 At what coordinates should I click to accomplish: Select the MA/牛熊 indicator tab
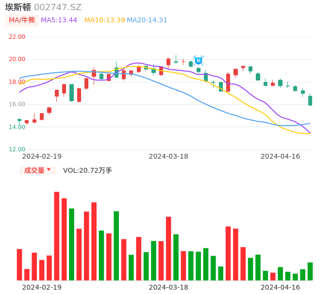(22, 20)
